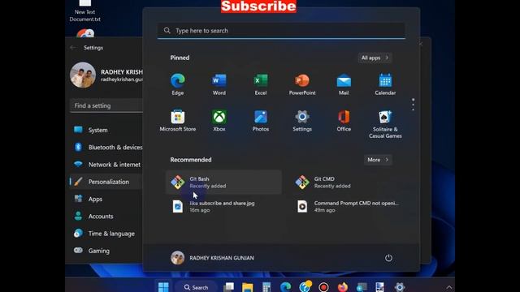The height and width of the screenshot is (292, 520).
Task: Click the Settings window back arrow
Action: 73,48
